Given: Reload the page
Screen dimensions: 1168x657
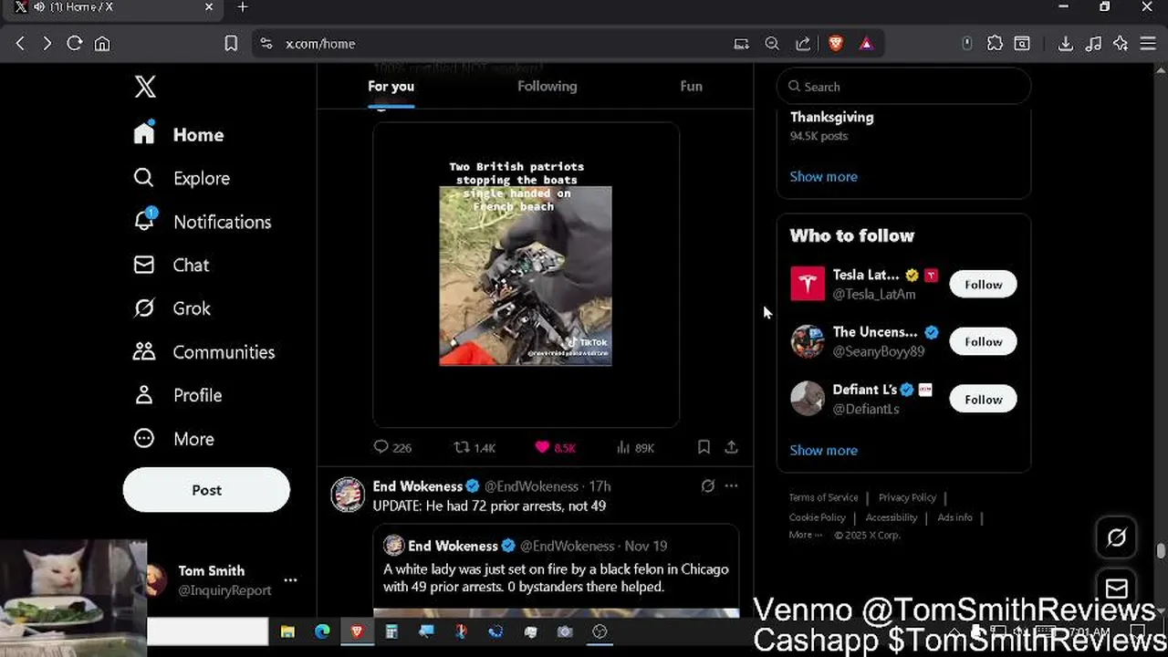Looking at the screenshot, I should click(75, 43).
